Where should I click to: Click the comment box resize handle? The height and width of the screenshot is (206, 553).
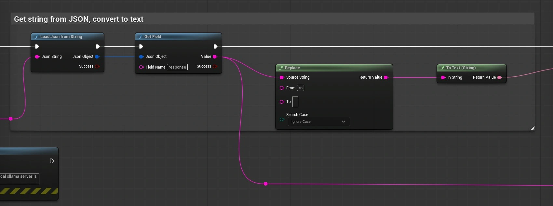[x=532, y=128]
